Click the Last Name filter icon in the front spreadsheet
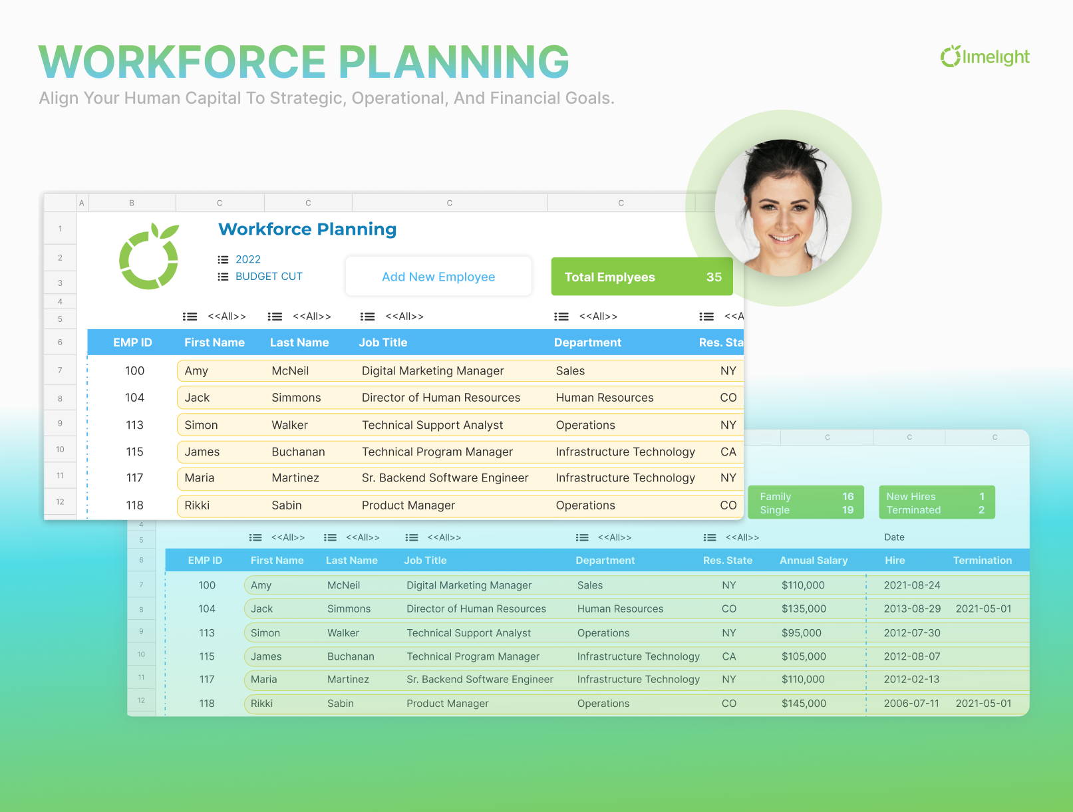The width and height of the screenshot is (1073, 812). pyautogui.click(x=275, y=317)
